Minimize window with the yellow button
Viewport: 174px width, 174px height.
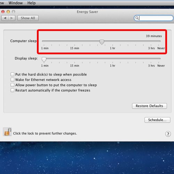(x=8, y=11)
